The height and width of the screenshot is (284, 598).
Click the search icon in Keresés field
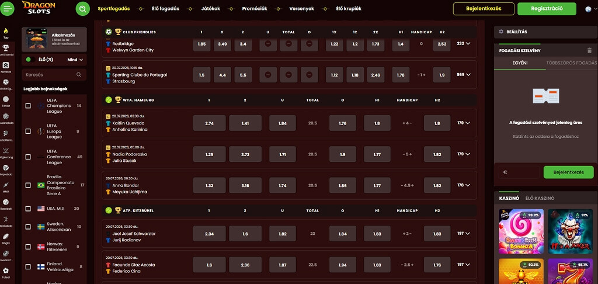pyautogui.click(x=79, y=75)
